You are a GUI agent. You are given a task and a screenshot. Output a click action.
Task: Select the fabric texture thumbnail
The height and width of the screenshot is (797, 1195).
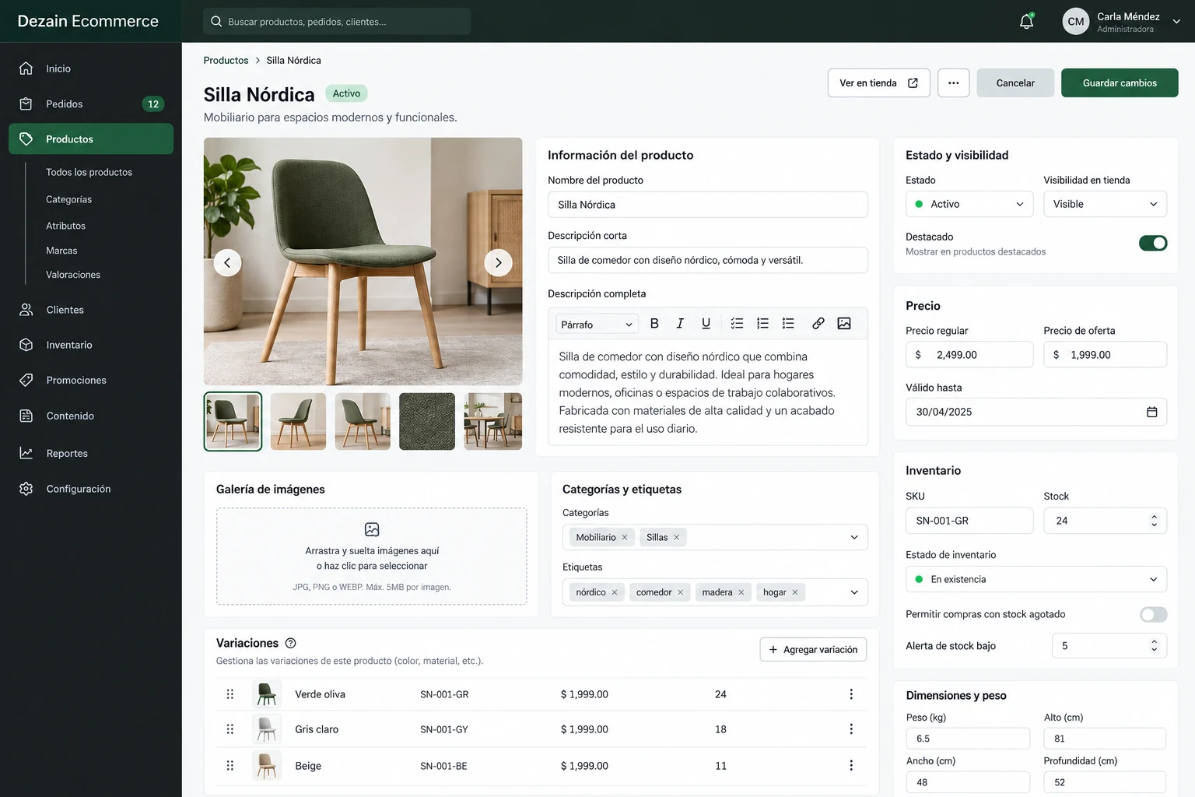tap(427, 421)
